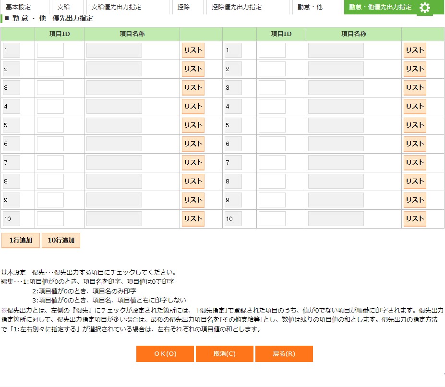Screen dimensions: 445x387
Task: Click リスト button in right row 1
Action: (x=415, y=50)
